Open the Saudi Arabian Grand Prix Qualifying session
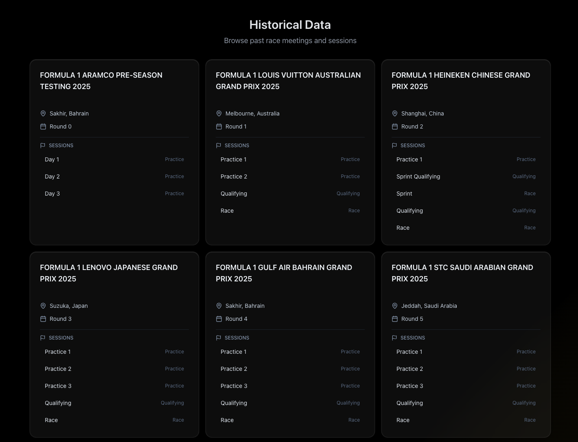The width and height of the screenshot is (578, 442). 466,403
